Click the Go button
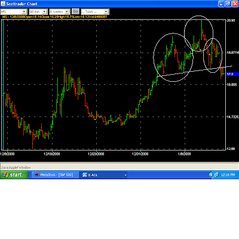The width and height of the screenshot is (239, 239). click(x=75, y=11)
